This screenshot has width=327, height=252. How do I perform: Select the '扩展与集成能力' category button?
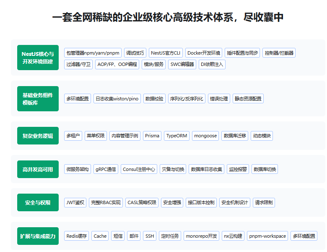[x=38, y=236]
